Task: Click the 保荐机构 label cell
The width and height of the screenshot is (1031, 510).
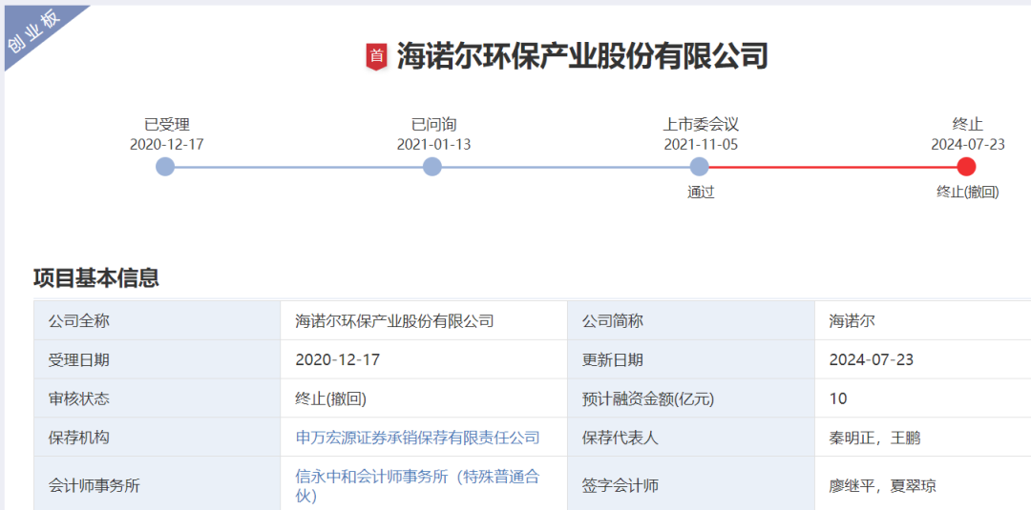Action: 158,438
